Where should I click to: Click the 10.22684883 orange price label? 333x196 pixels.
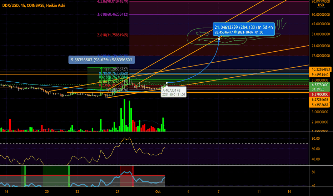(321, 69)
